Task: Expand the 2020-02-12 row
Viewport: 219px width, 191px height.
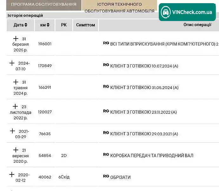Action: coord(12,174)
